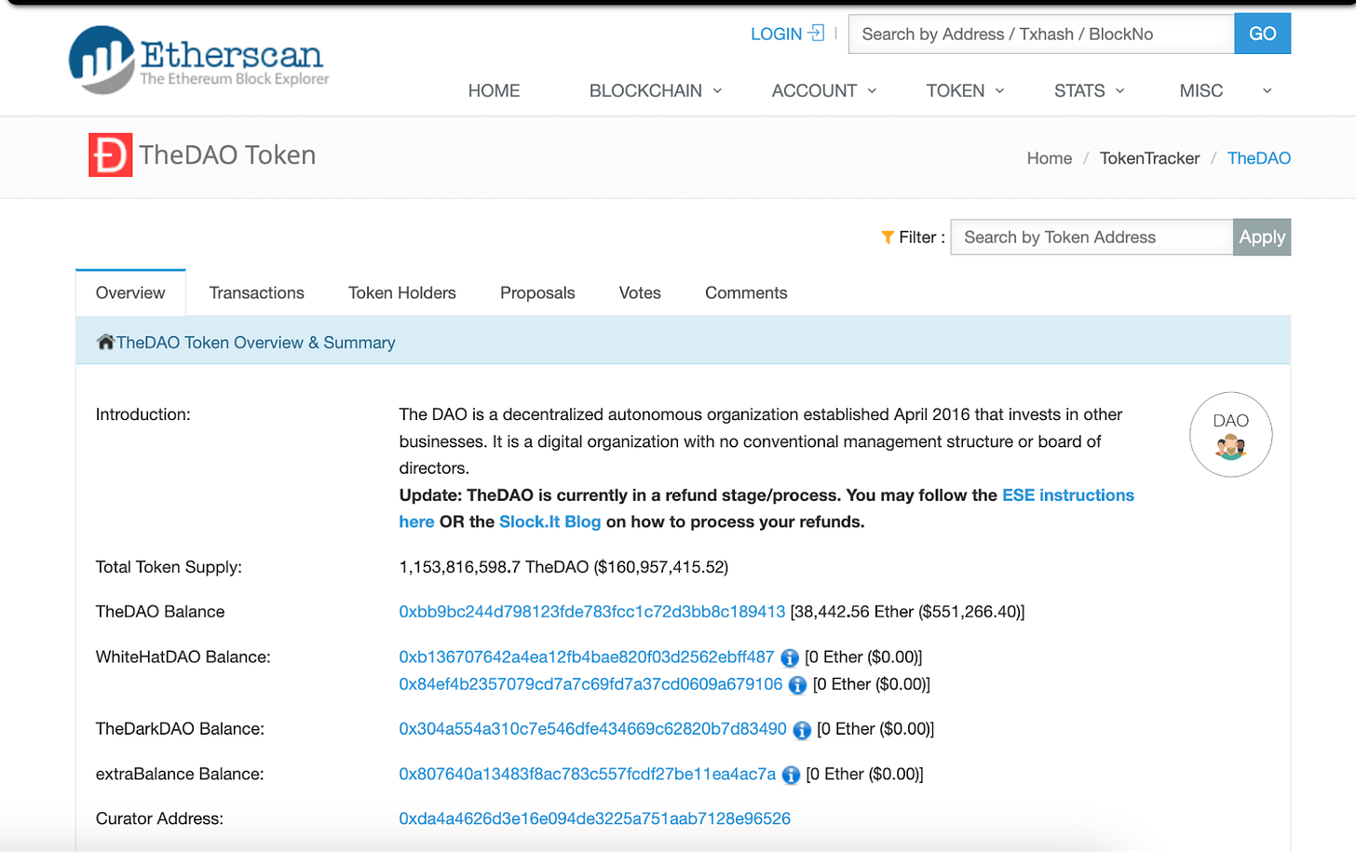Viewport: 1356px width, 852px height.
Task: Open TheDarkDAO address 0x304a554a310c
Action: pos(592,728)
